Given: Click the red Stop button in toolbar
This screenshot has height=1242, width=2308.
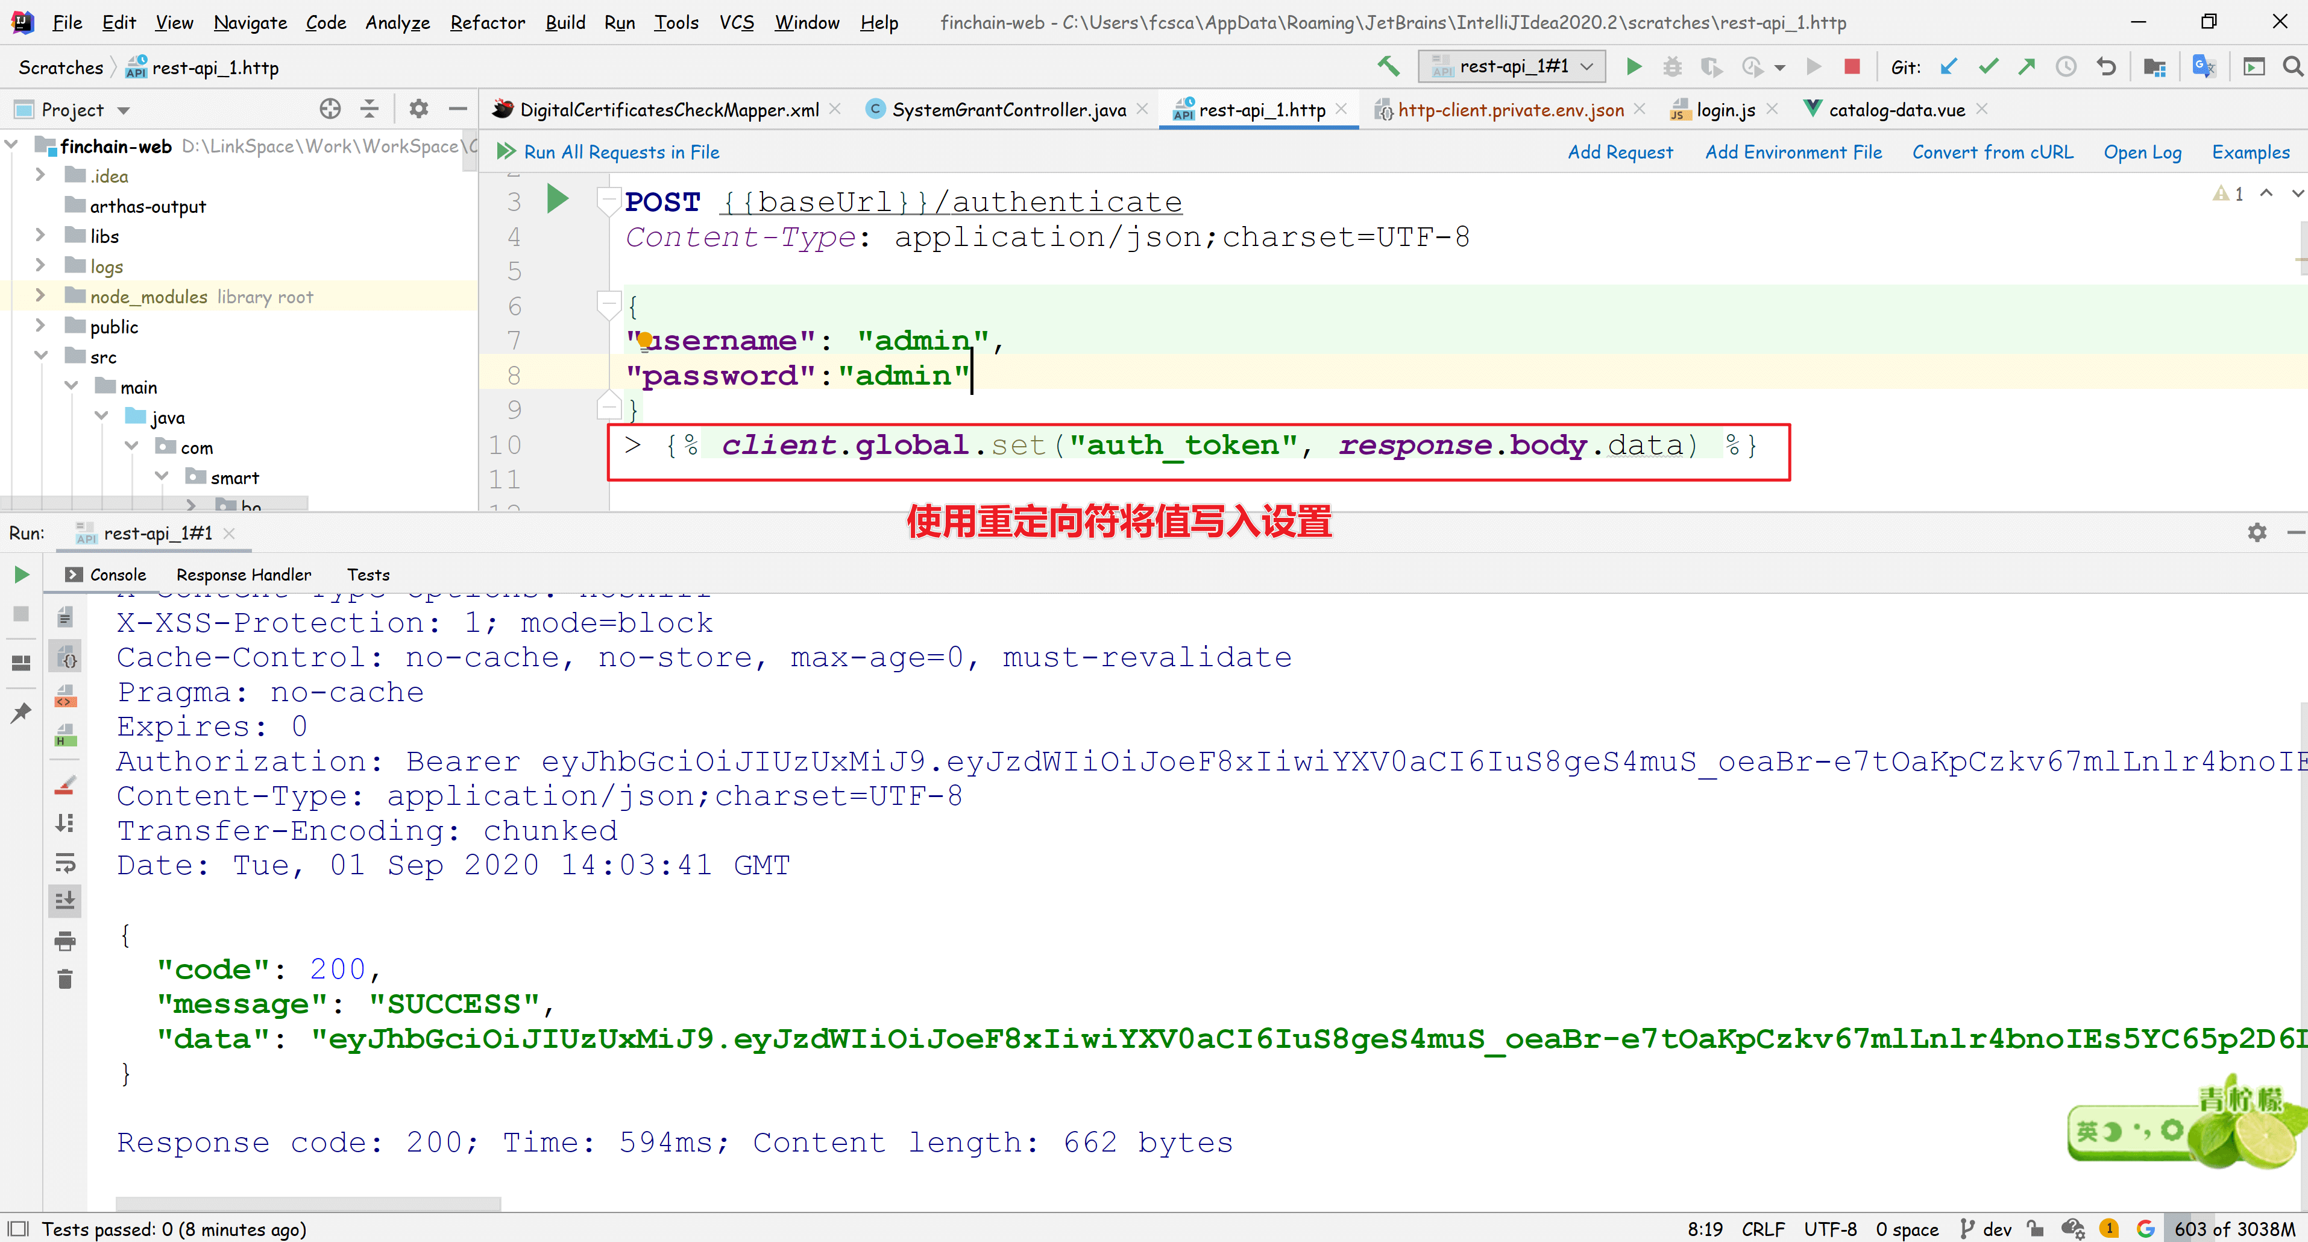Looking at the screenshot, I should pos(1852,66).
